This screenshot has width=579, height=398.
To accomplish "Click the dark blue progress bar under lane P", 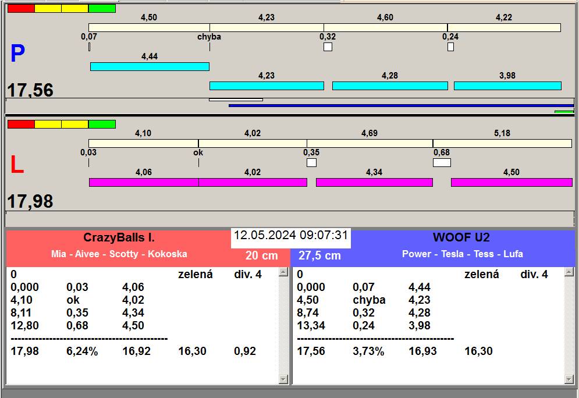I will [402, 105].
